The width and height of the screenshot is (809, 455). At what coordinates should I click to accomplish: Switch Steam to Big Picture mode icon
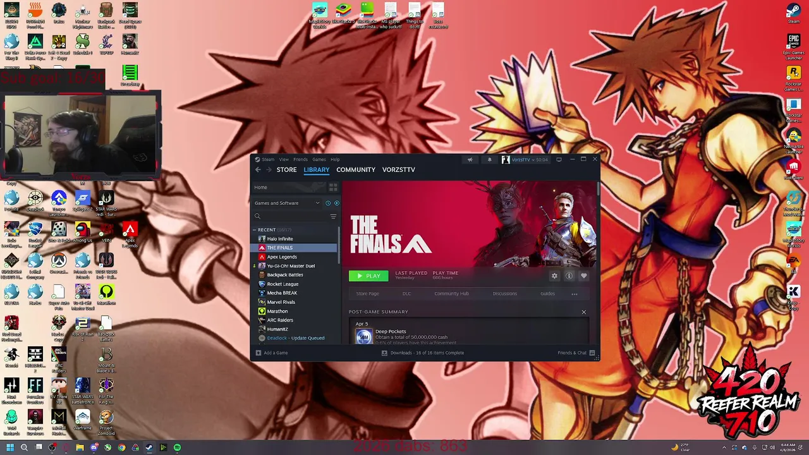click(559, 160)
